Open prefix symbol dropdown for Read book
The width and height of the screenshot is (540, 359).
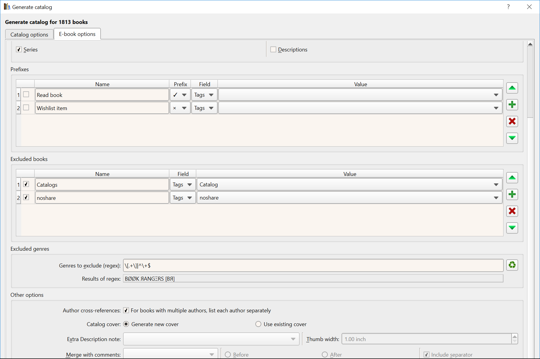180,95
